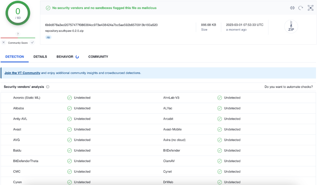Switch to the DETECTION tab

point(15,57)
